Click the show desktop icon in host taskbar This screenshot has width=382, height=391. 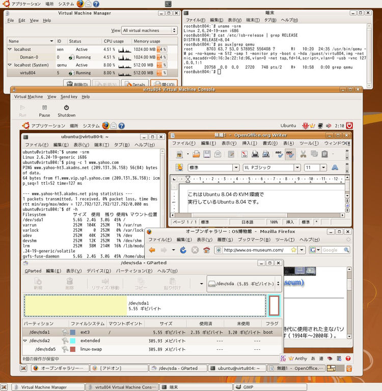pyautogui.click(x=4, y=387)
